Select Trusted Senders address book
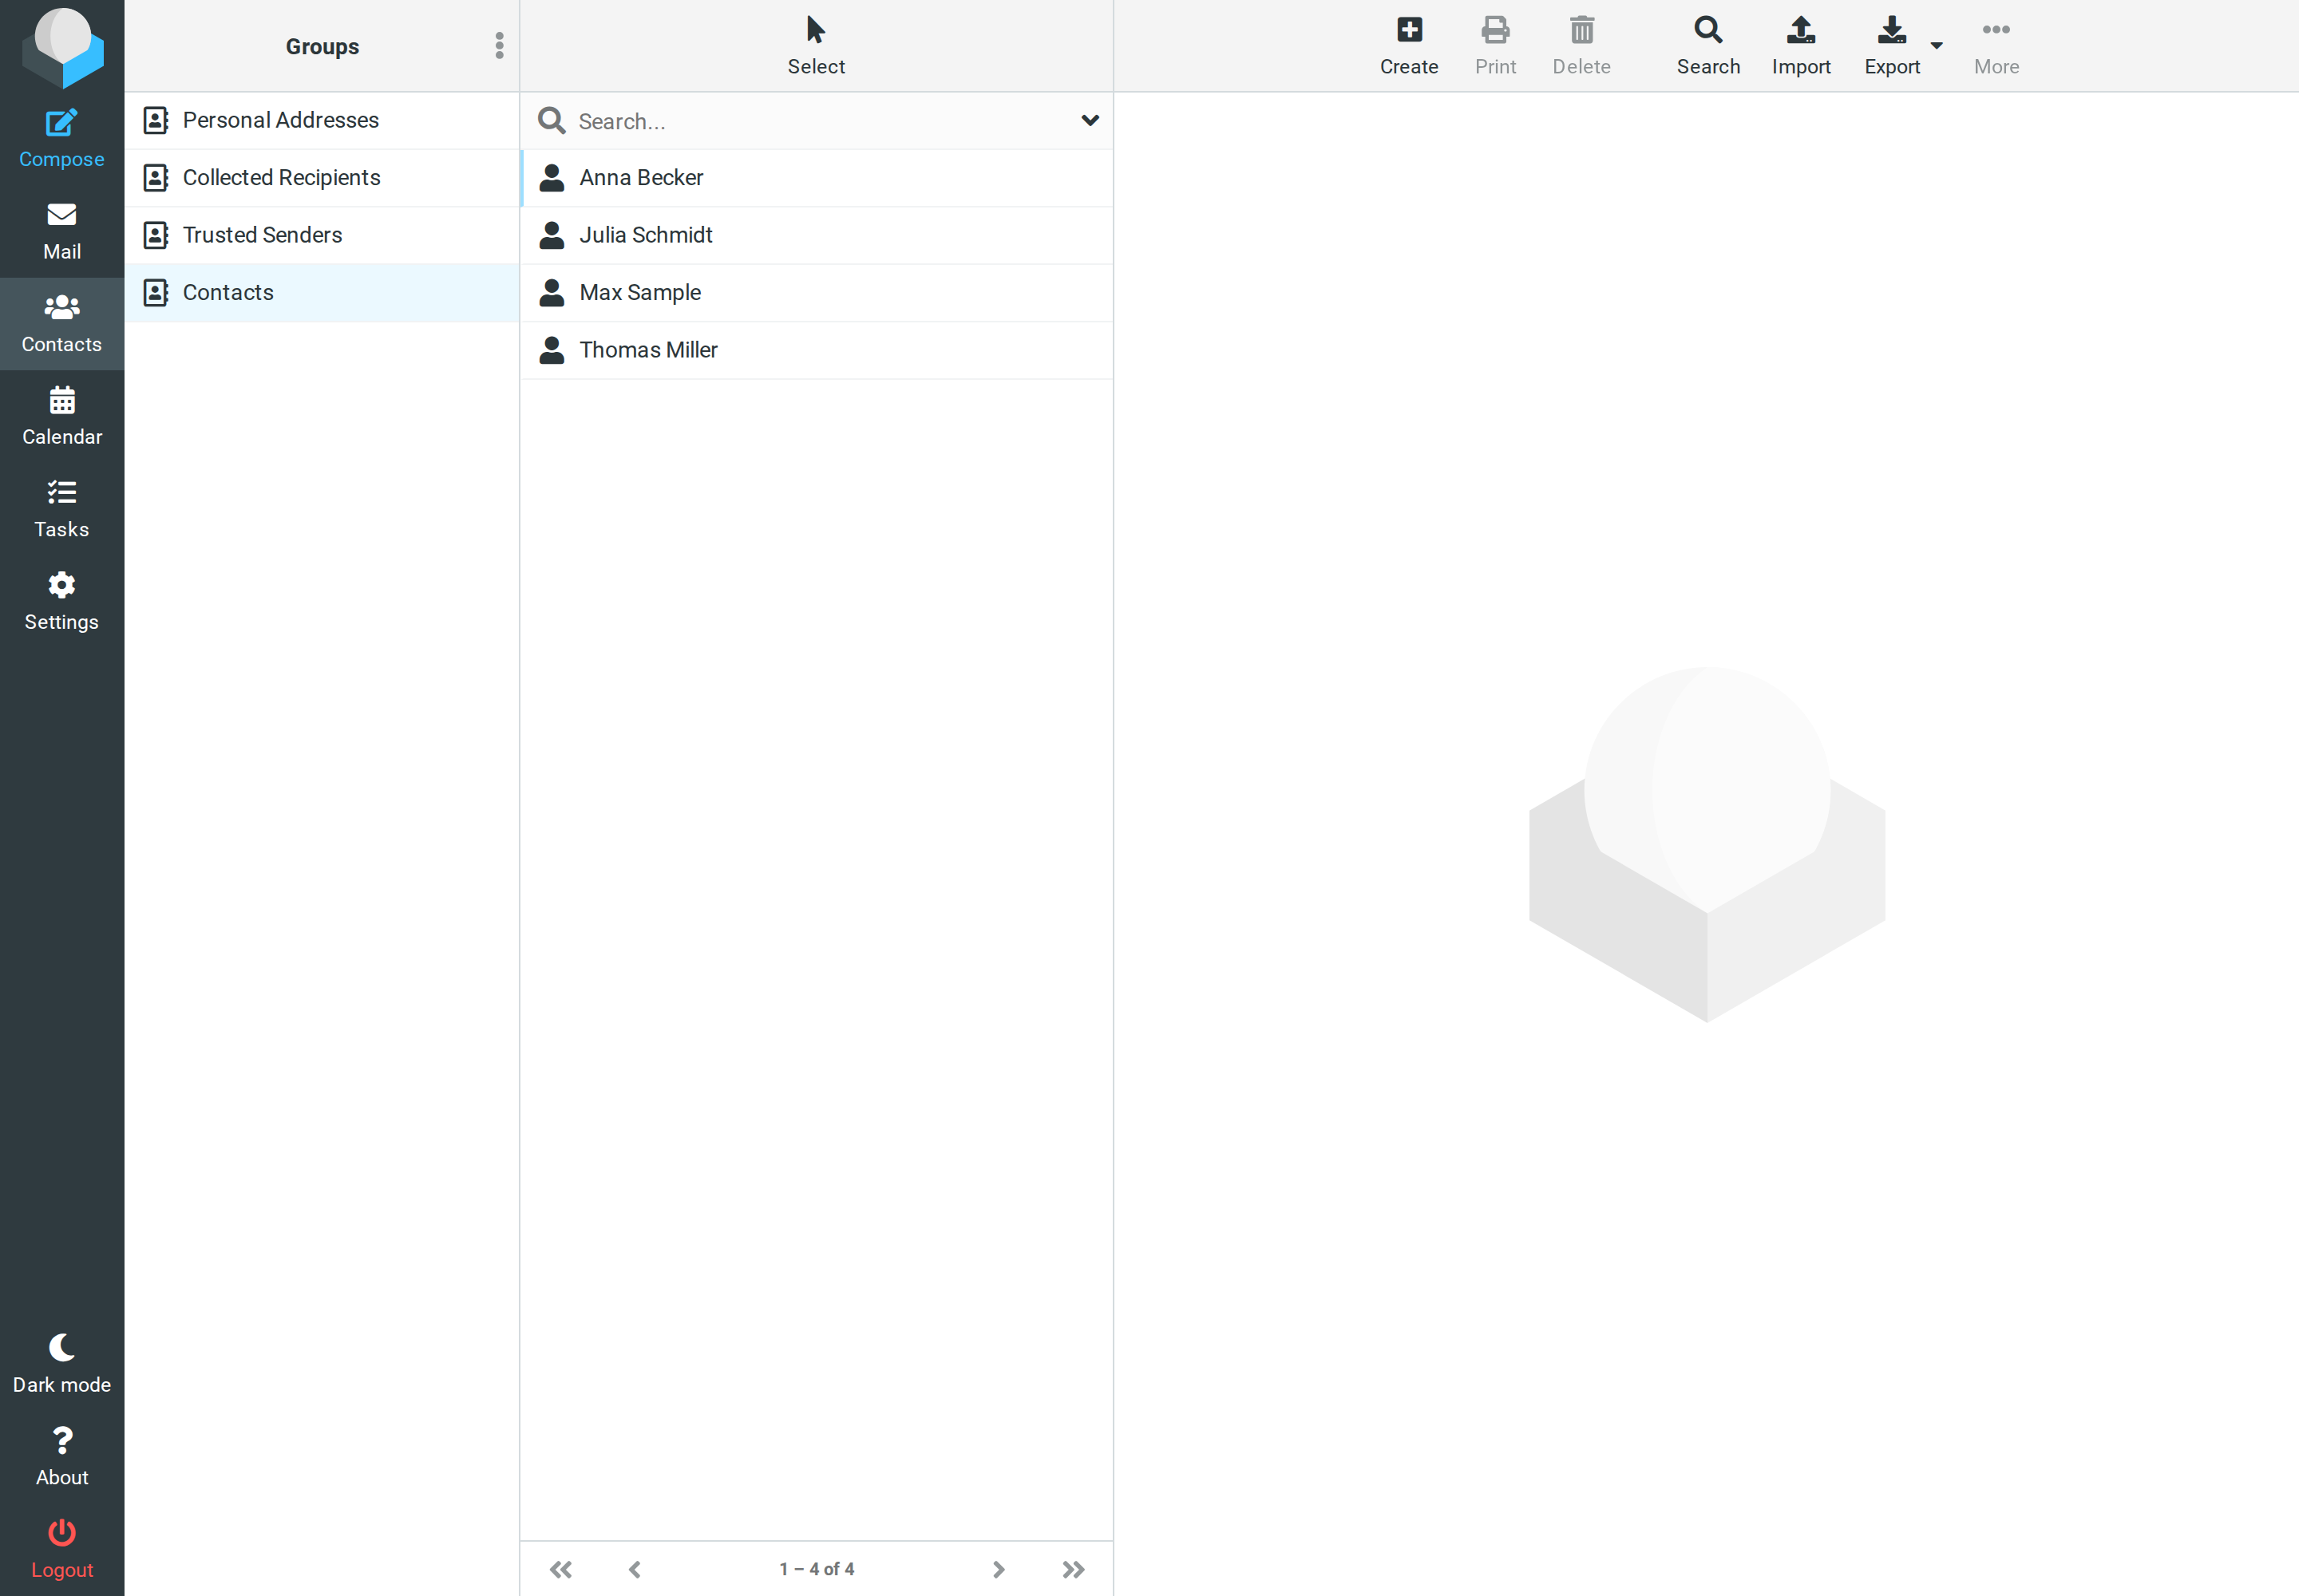The width and height of the screenshot is (2299, 1596). click(321, 235)
